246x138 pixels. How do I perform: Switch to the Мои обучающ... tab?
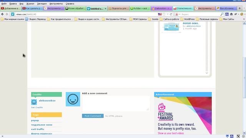(x=226, y=8)
